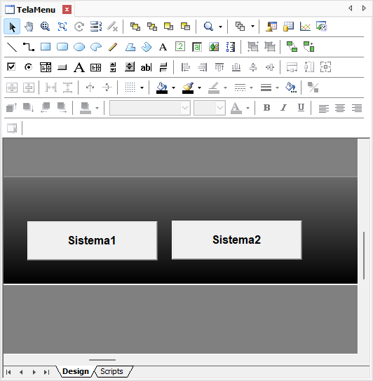This screenshot has height=381, width=373.
Task: Switch to the Scripts tab
Action: [x=111, y=371]
